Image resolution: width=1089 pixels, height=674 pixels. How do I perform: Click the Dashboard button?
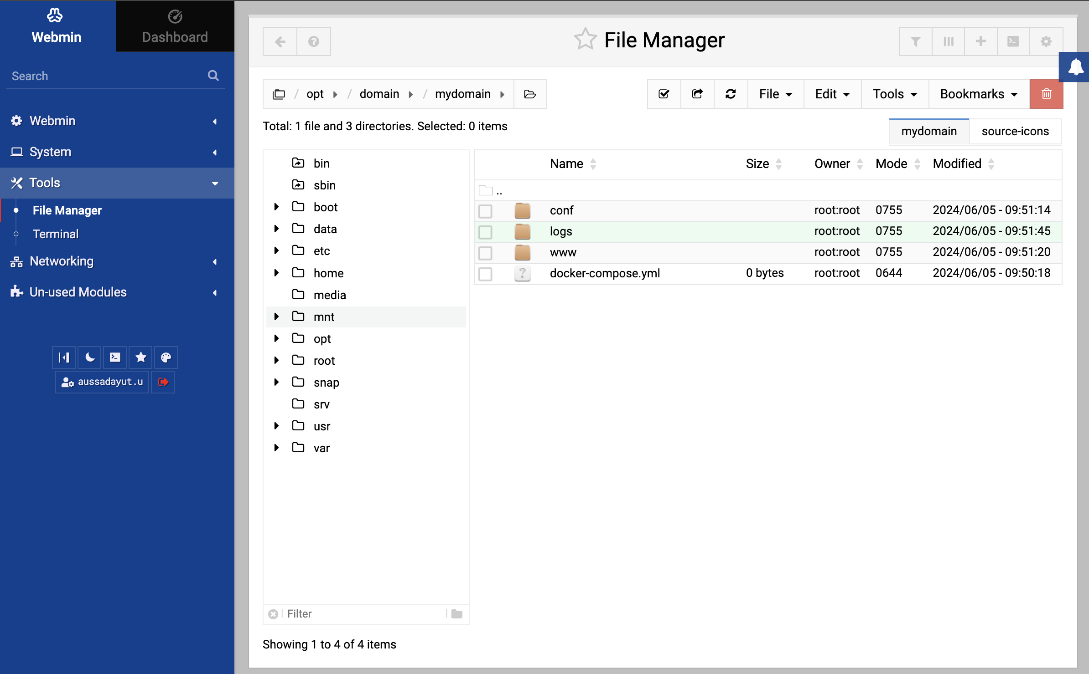pyautogui.click(x=175, y=26)
